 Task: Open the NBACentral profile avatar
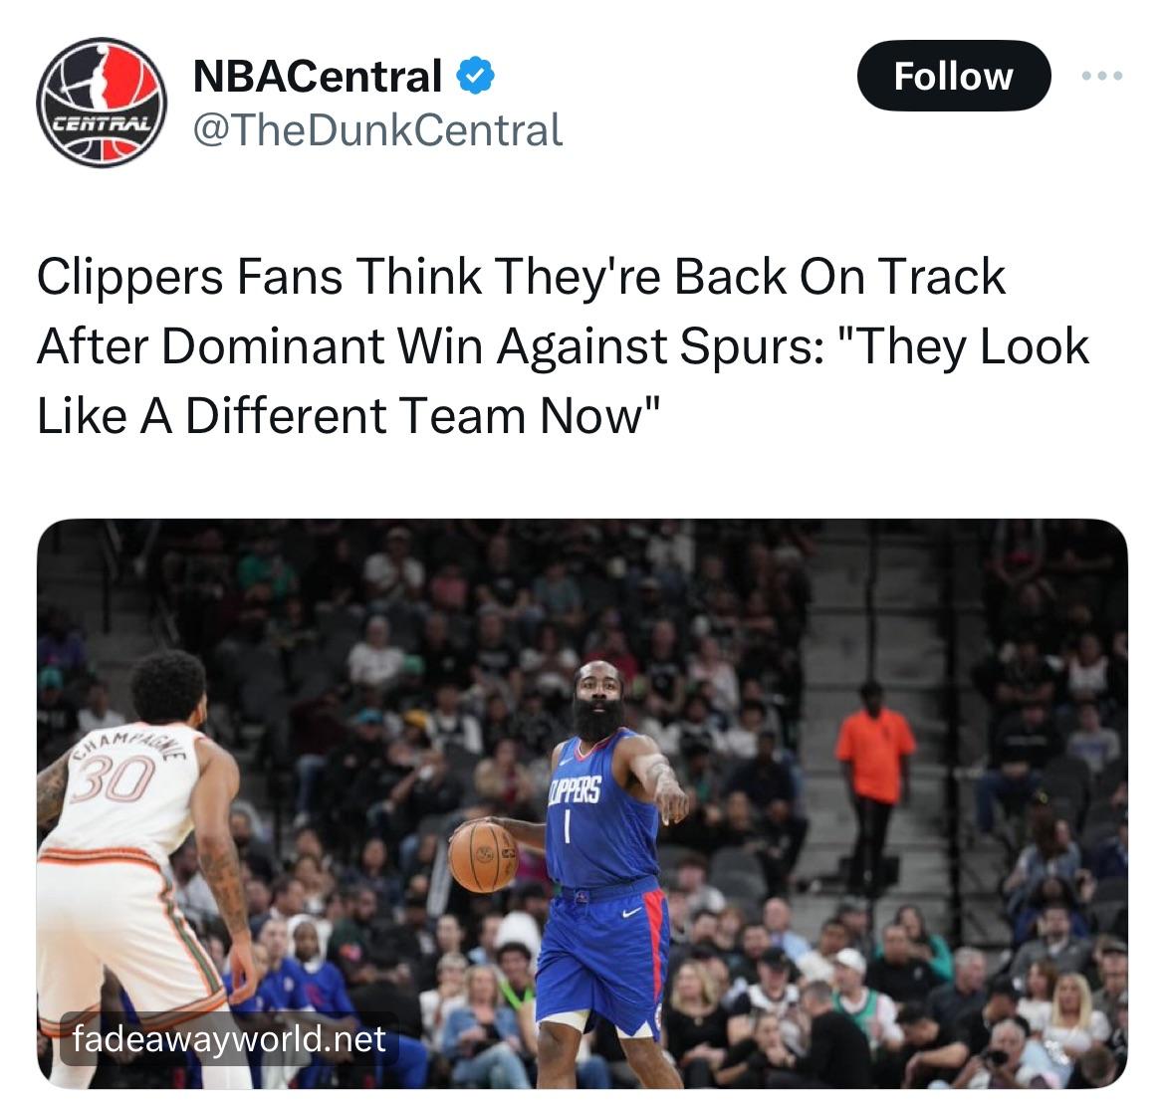coord(102,103)
